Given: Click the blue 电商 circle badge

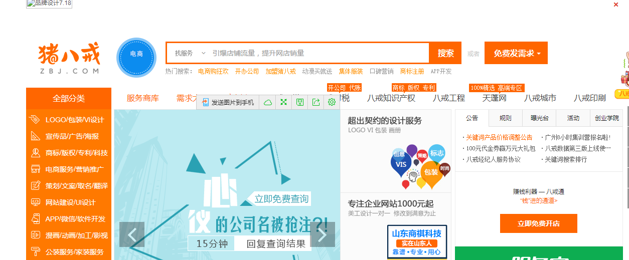Looking at the screenshot, I should tap(136, 58).
